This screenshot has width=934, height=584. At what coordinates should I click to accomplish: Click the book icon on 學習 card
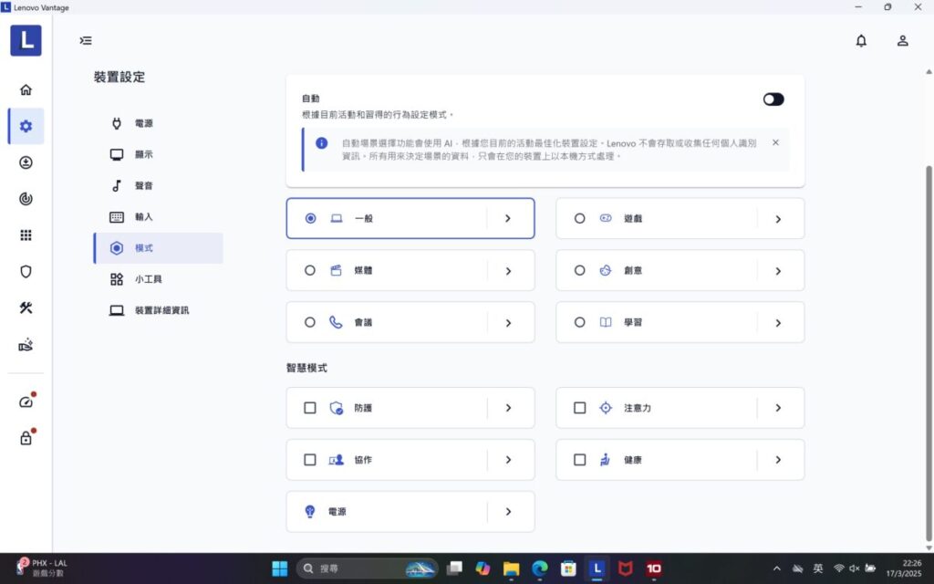point(606,322)
